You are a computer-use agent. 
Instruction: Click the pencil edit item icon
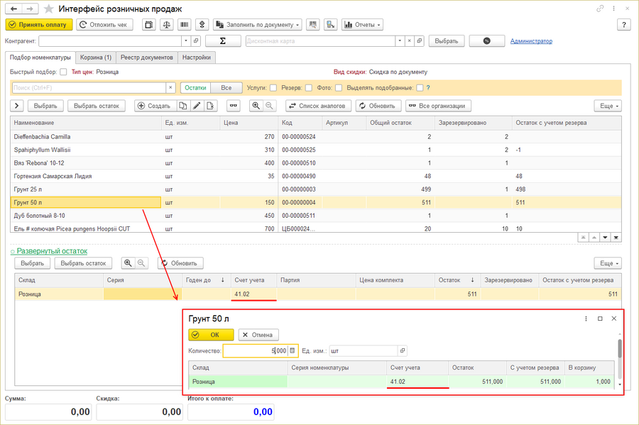click(x=196, y=106)
